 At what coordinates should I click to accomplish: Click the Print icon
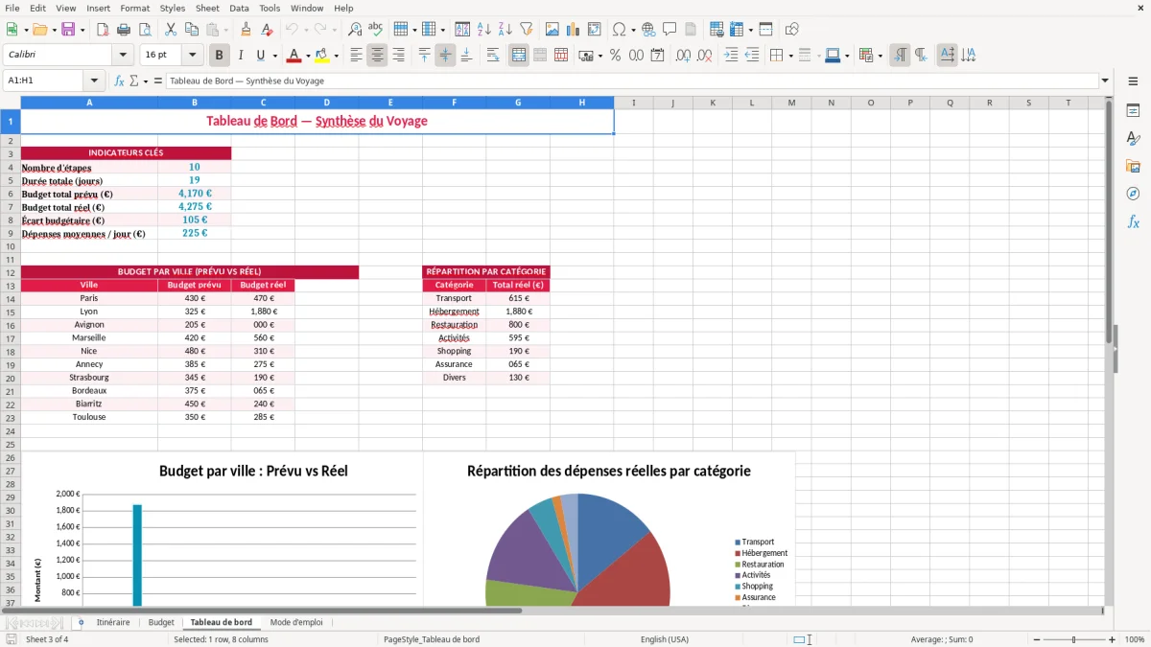[x=124, y=30]
